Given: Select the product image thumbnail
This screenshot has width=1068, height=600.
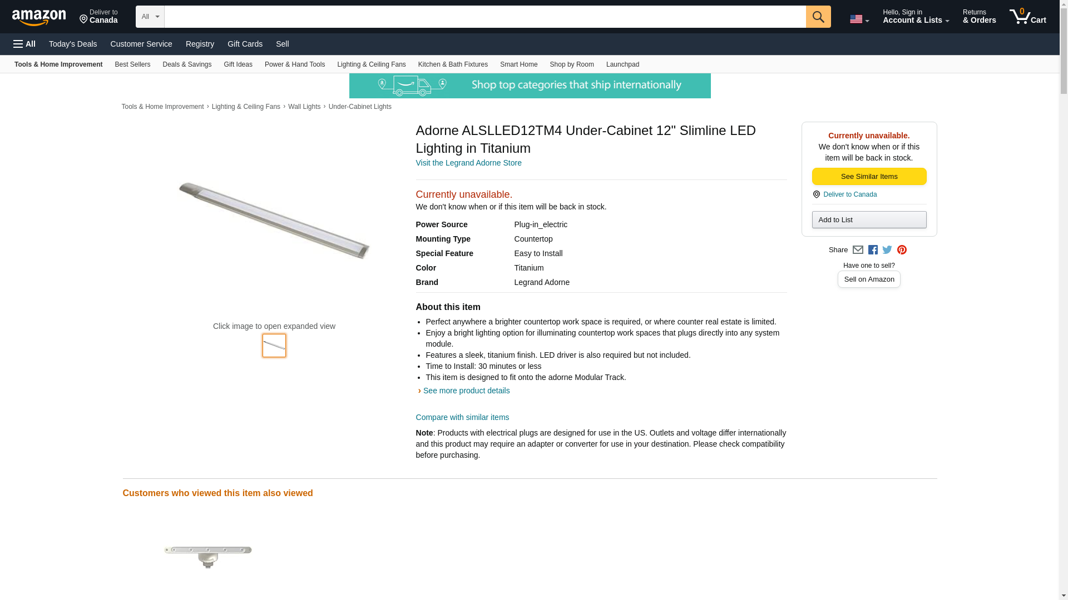Looking at the screenshot, I should [274, 346].
